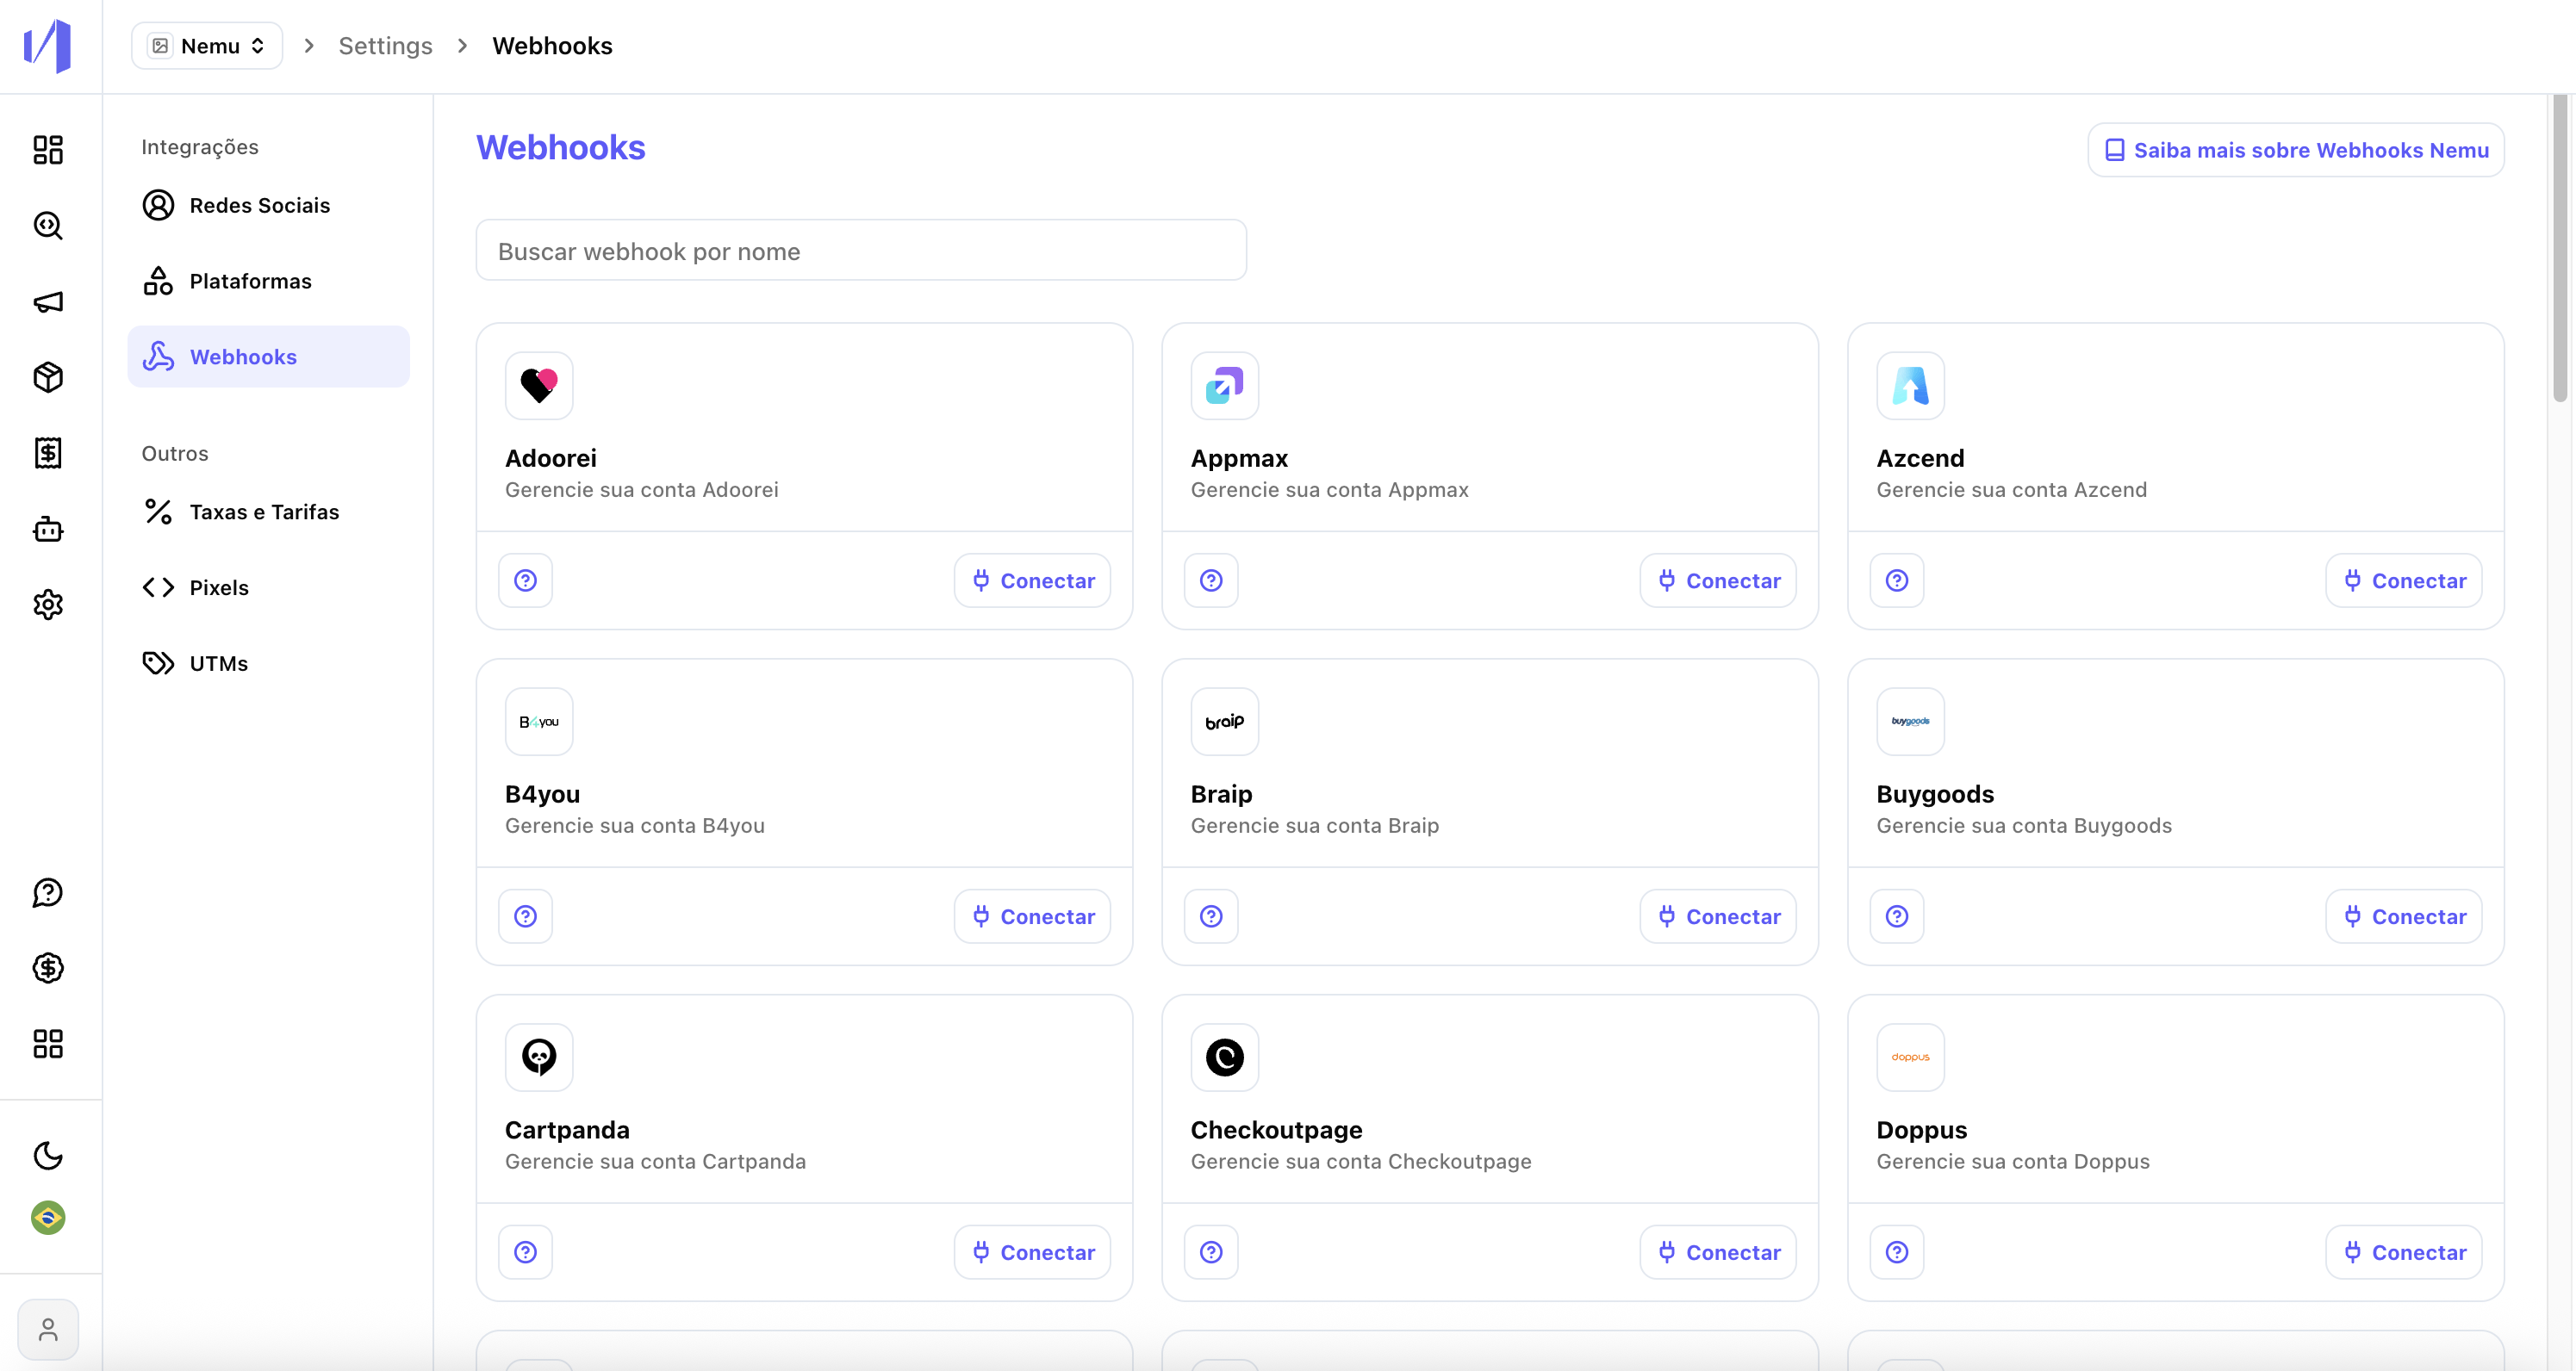This screenshot has height=1371, width=2576.
Task: Click the Checkoutpage logo thumbnail
Action: [1225, 1058]
